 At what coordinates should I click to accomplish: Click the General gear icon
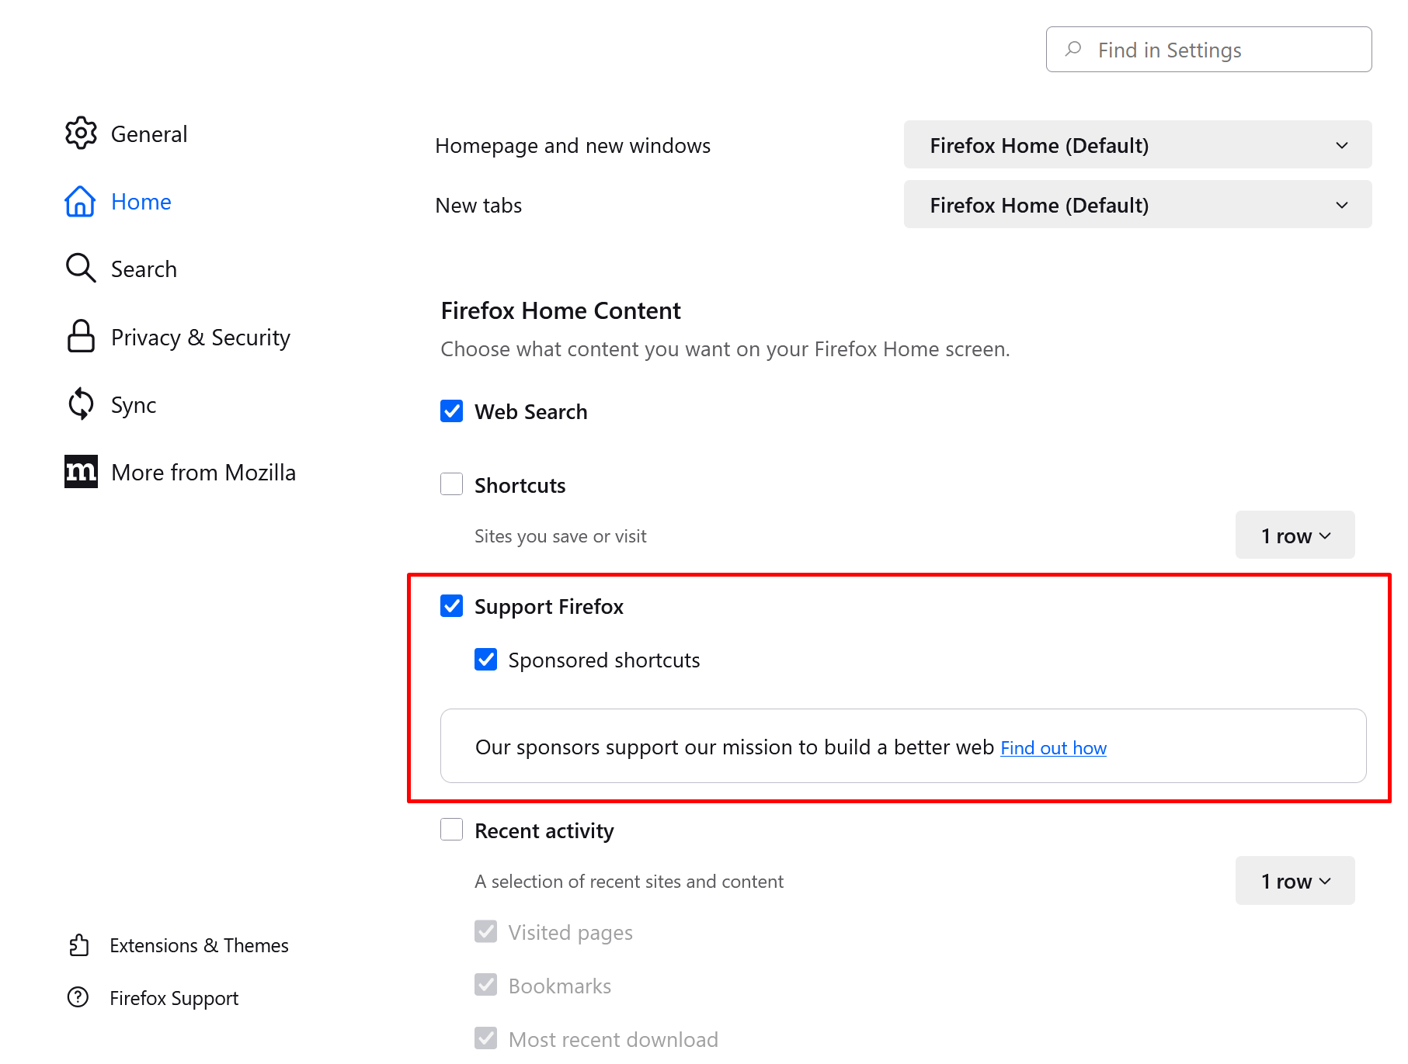81,133
